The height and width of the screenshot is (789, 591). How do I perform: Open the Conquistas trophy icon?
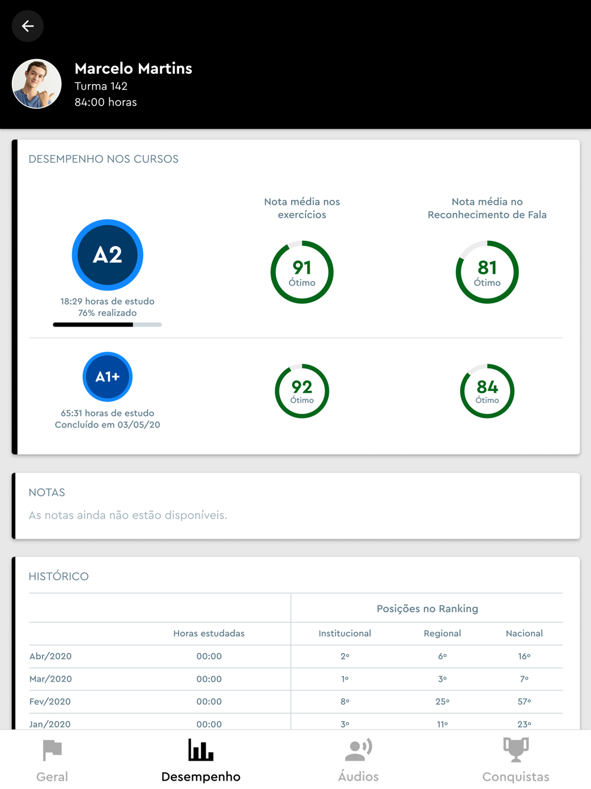pos(516,749)
